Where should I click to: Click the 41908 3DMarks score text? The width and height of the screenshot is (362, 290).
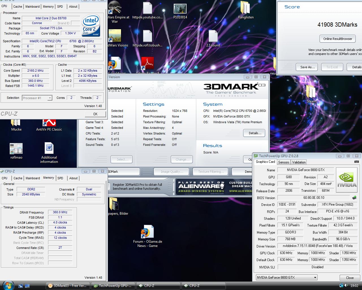pyautogui.click(x=337, y=25)
